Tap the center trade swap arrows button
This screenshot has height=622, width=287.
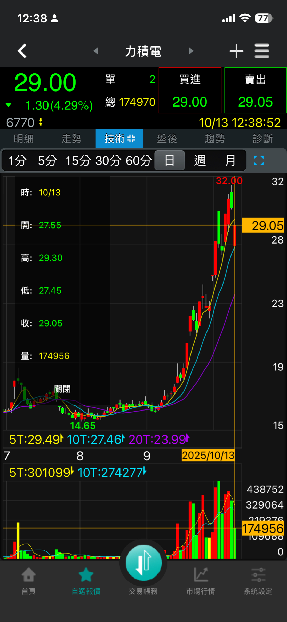[143, 562]
